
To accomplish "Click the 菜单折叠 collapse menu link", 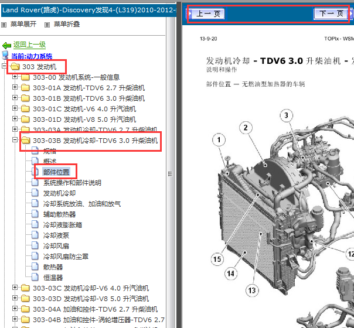I will 67,24.
